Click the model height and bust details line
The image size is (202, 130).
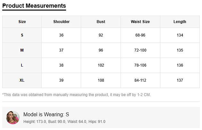[64, 122]
